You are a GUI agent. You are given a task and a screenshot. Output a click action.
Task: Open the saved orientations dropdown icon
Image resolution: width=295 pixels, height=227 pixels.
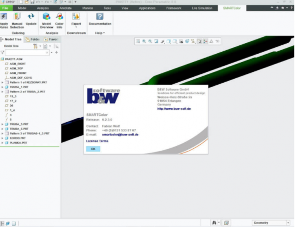175,41
